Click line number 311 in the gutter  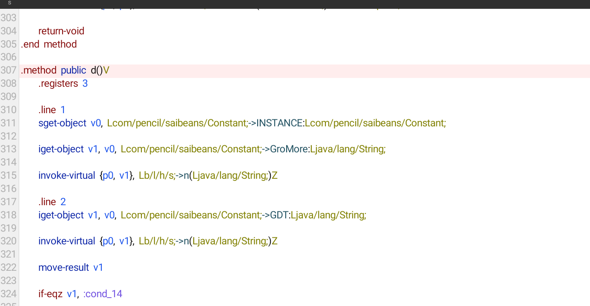click(x=9, y=123)
